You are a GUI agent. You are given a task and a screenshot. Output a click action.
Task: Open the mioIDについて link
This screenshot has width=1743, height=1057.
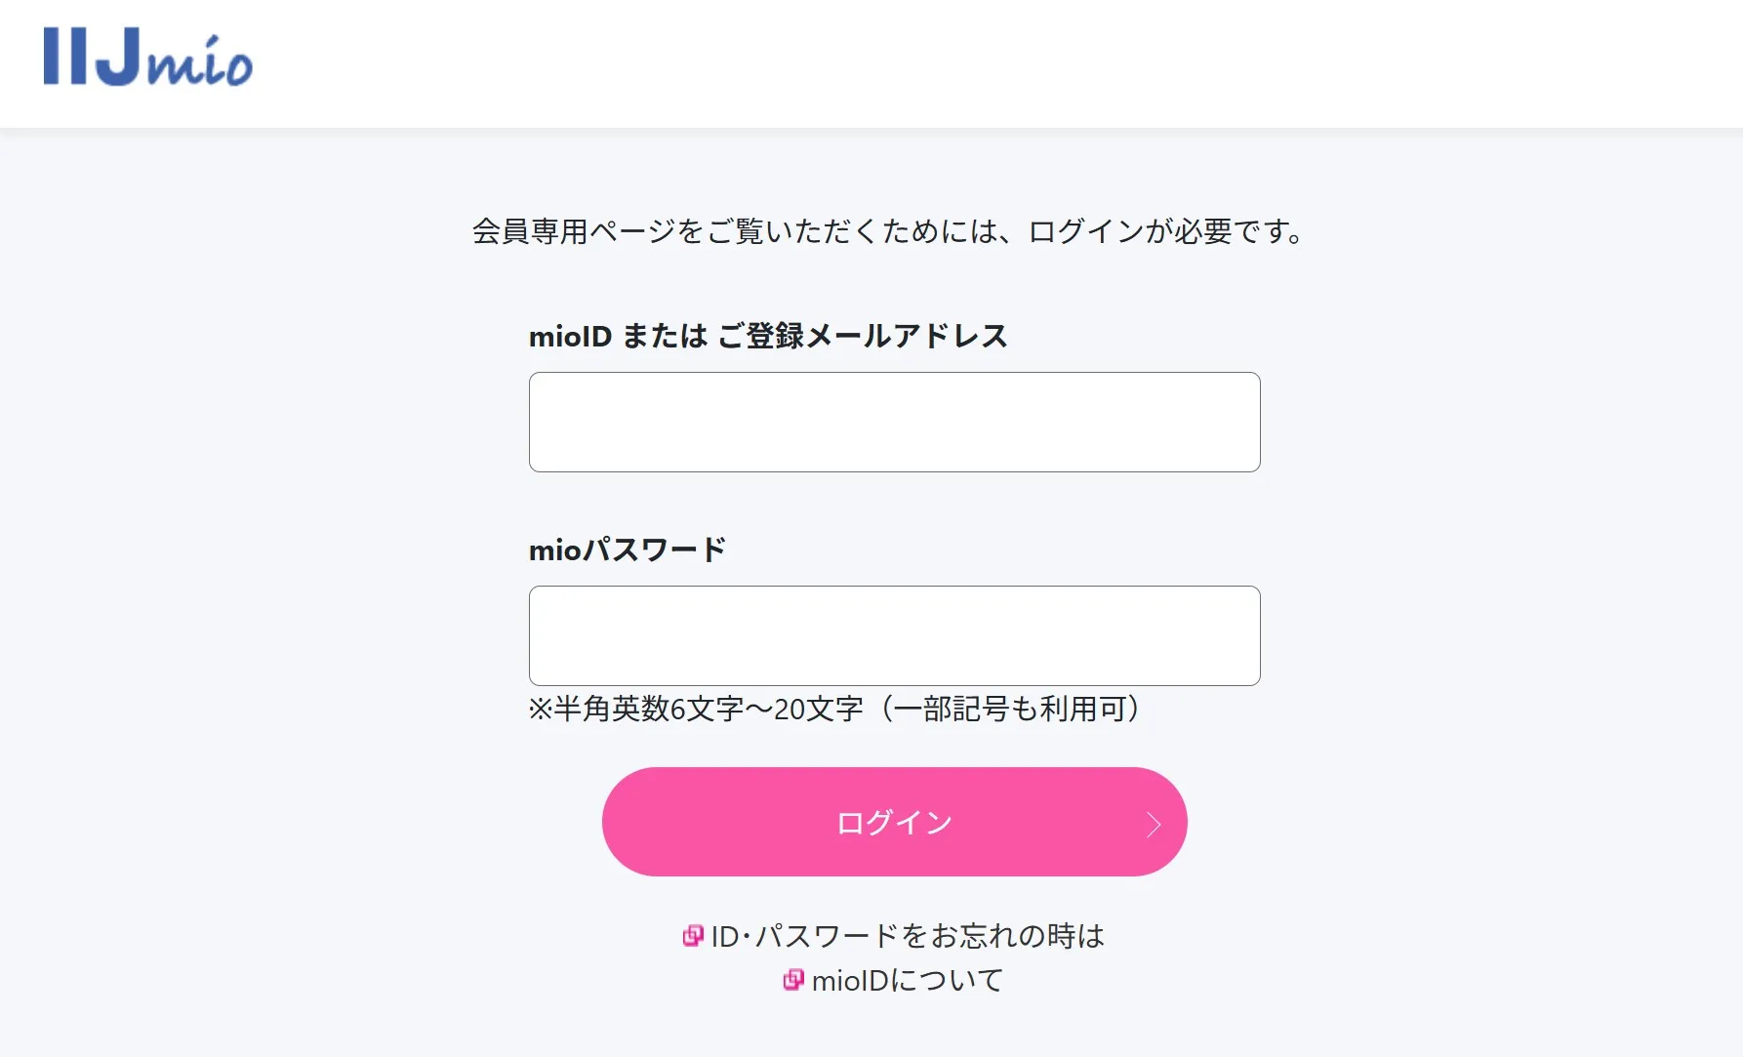tap(908, 980)
